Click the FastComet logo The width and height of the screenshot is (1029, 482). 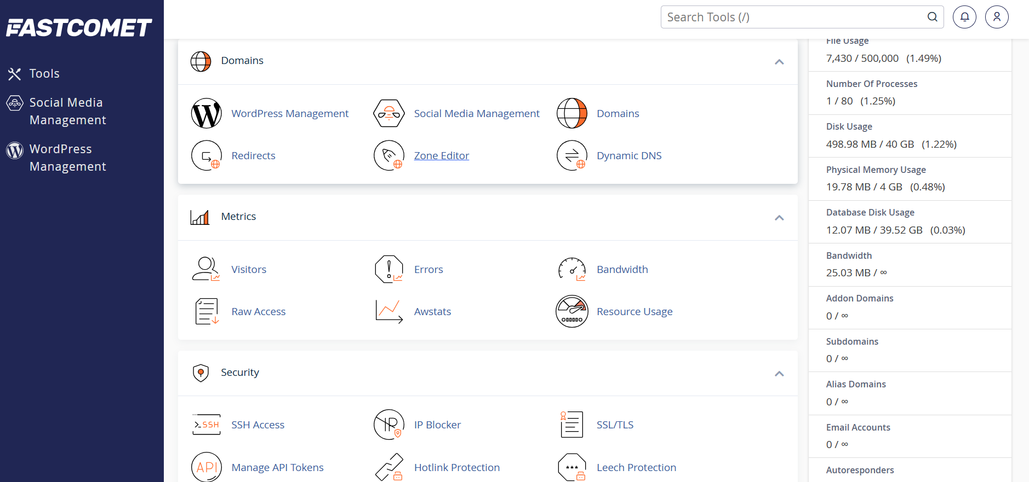79,27
